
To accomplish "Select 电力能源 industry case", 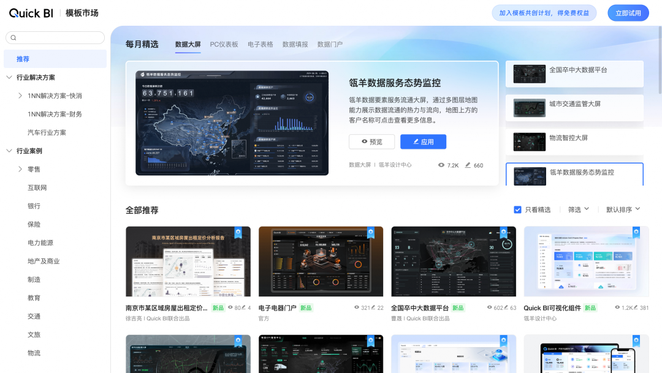I will 40,243.
